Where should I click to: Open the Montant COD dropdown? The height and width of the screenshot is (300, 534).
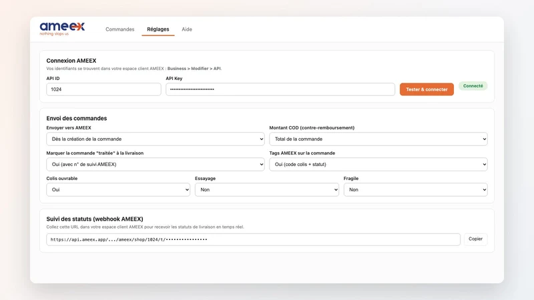click(x=378, y=139)
